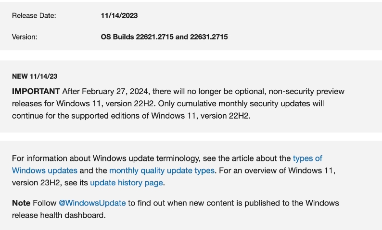Follow the update history page link

click(x=127, y=183)
